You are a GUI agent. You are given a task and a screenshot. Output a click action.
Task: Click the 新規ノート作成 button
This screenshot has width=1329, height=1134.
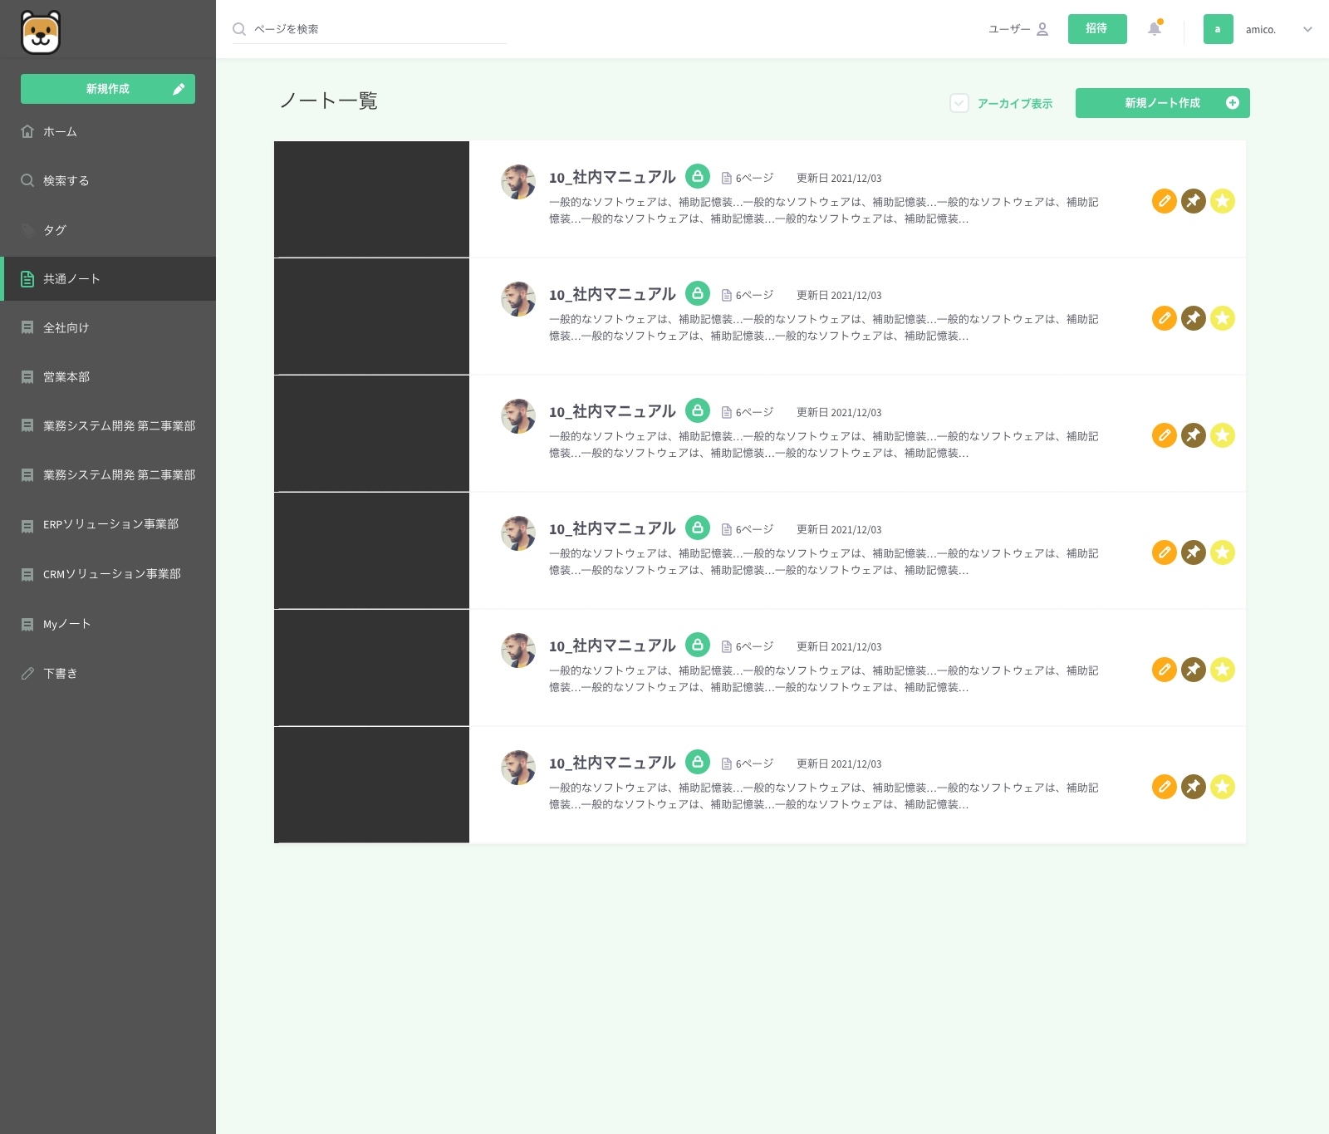point(1162,103)
